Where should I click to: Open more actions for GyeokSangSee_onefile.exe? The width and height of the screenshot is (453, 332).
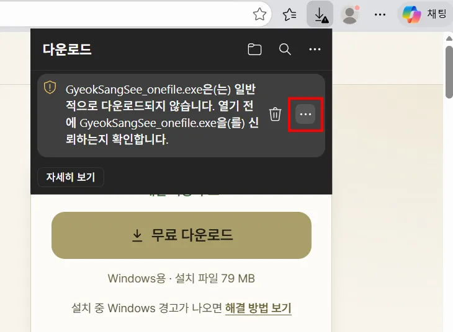pos(305,114)
